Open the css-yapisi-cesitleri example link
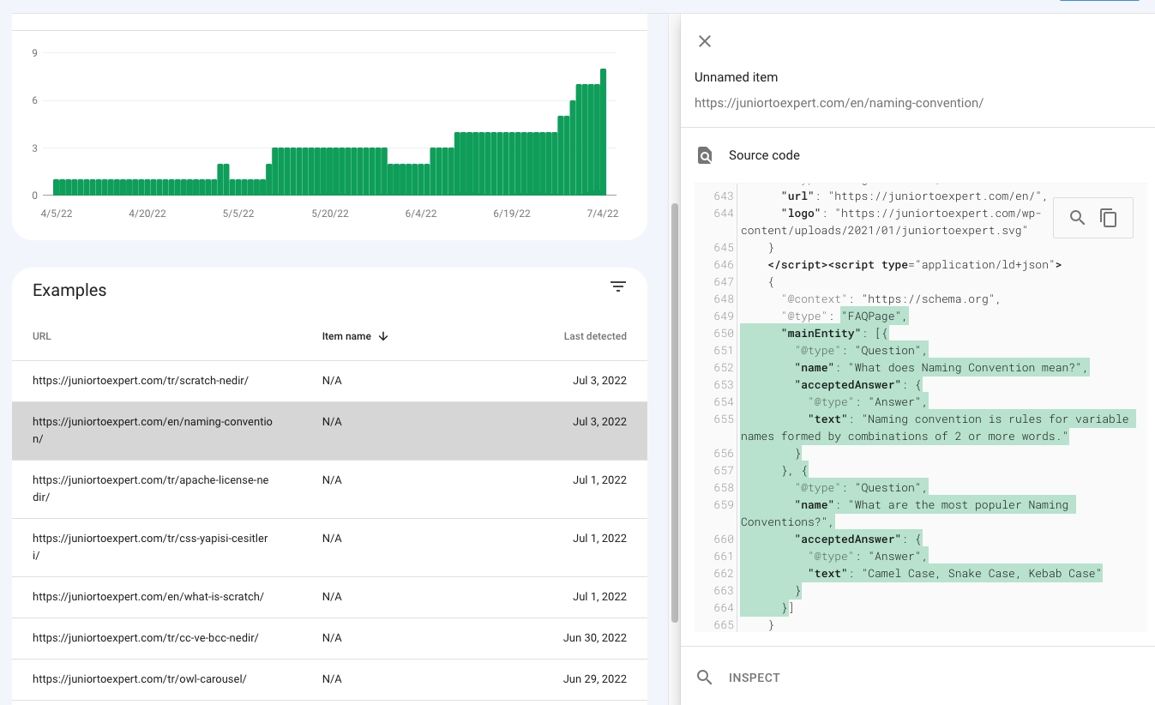1155x705 pixels. (150, 546)
